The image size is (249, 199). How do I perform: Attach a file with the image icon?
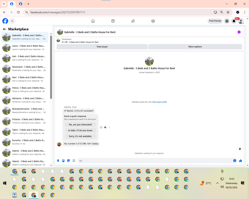pyautogui.click(x=63, y=161)
